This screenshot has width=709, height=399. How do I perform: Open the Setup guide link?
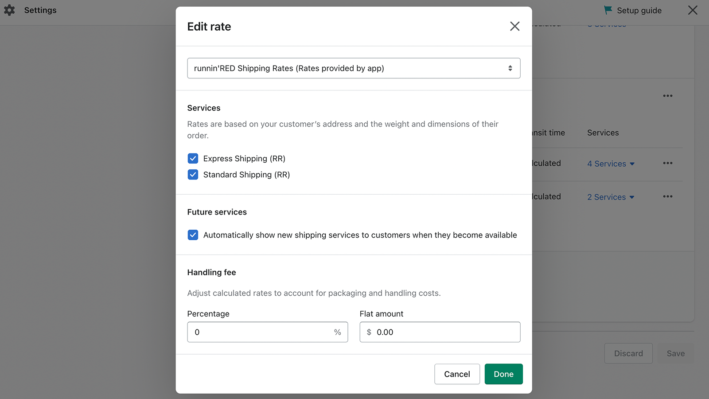tap(639, 10)
